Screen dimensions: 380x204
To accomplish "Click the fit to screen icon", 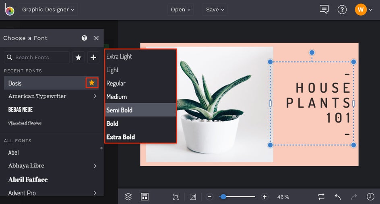I will [176, 197].
